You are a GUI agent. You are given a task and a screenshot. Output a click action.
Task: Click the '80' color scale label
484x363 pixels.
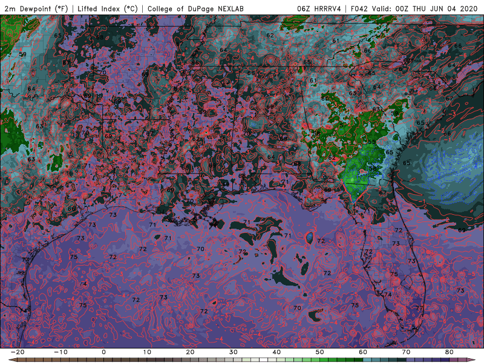pos(450,352)
